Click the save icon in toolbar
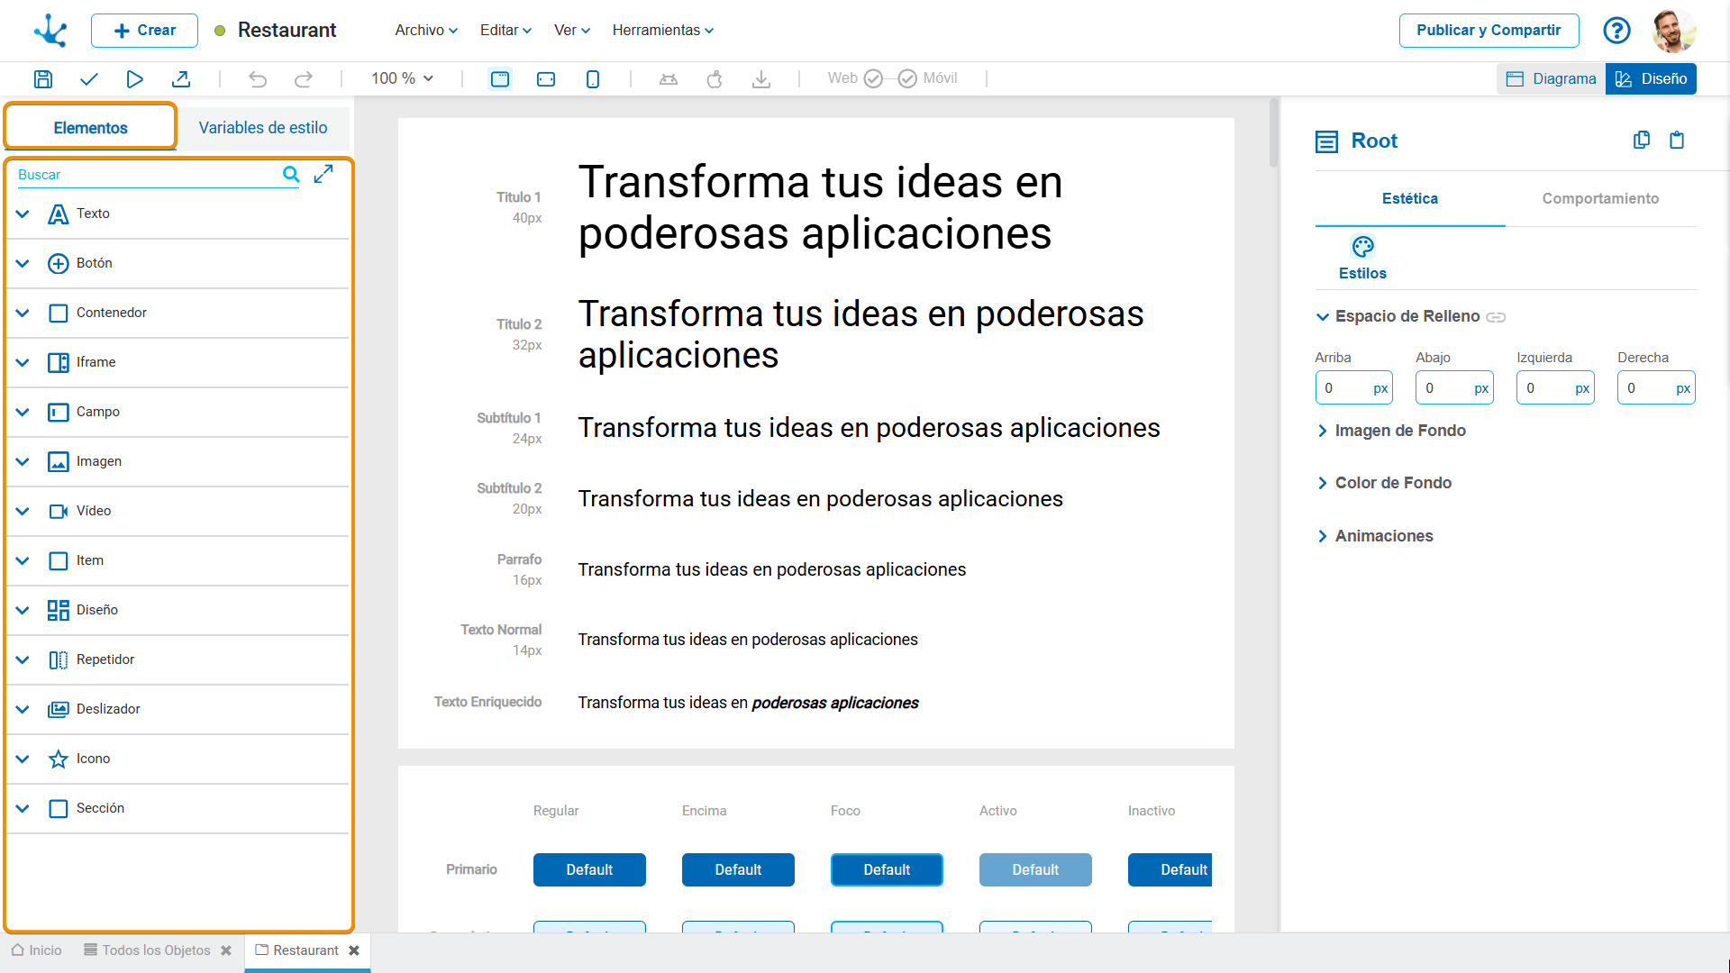The height and width of the screenshot is (973, 1730). click(42, 79)
